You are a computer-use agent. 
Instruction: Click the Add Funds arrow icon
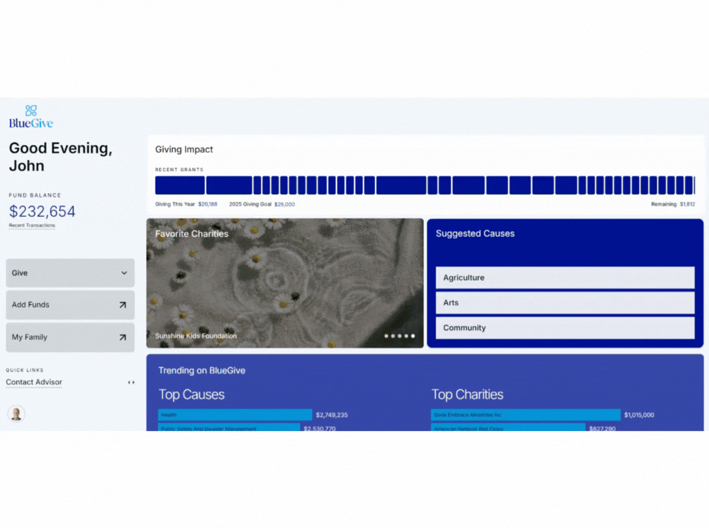click(122, 305)
